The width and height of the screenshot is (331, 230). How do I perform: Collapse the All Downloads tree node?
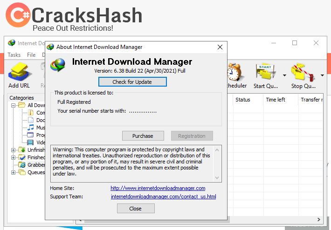coord(14,105)
